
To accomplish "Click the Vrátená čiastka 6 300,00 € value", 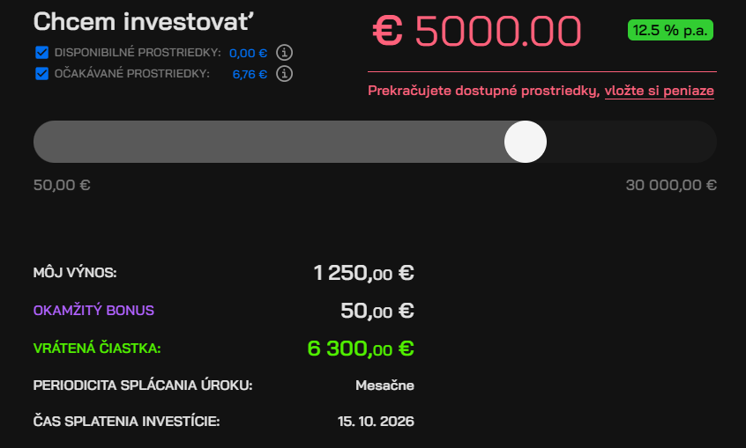I will pyautogui.click(x=361, y=349).
